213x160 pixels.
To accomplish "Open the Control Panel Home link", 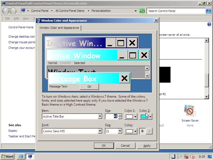I will pos(21,27).
